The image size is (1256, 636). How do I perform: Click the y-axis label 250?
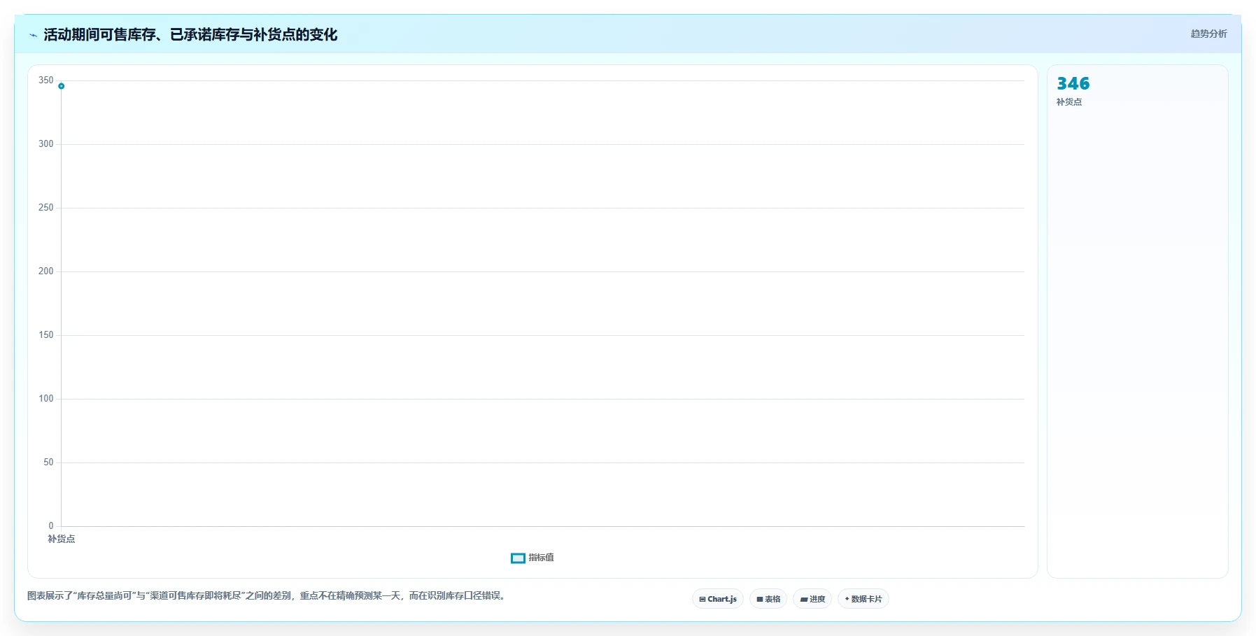tap(46, 208)
